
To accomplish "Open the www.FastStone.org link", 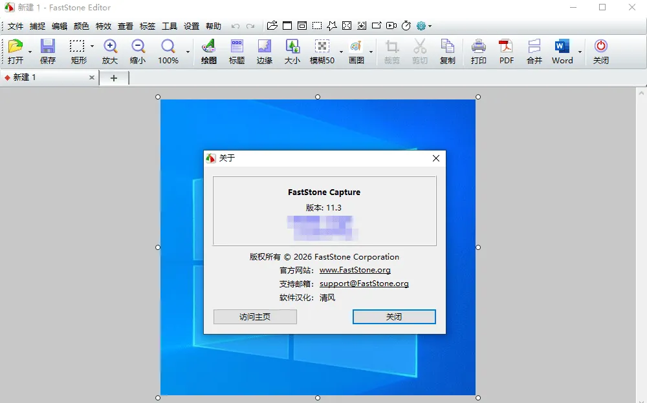I will coord(355,270).
